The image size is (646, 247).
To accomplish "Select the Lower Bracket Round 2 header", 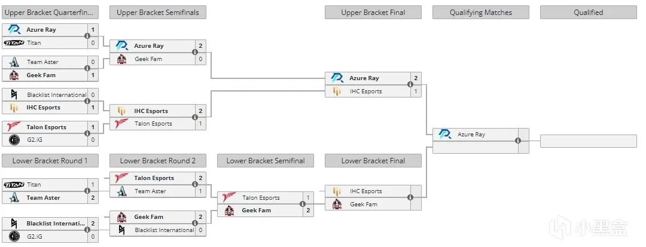I will [158, 160].
